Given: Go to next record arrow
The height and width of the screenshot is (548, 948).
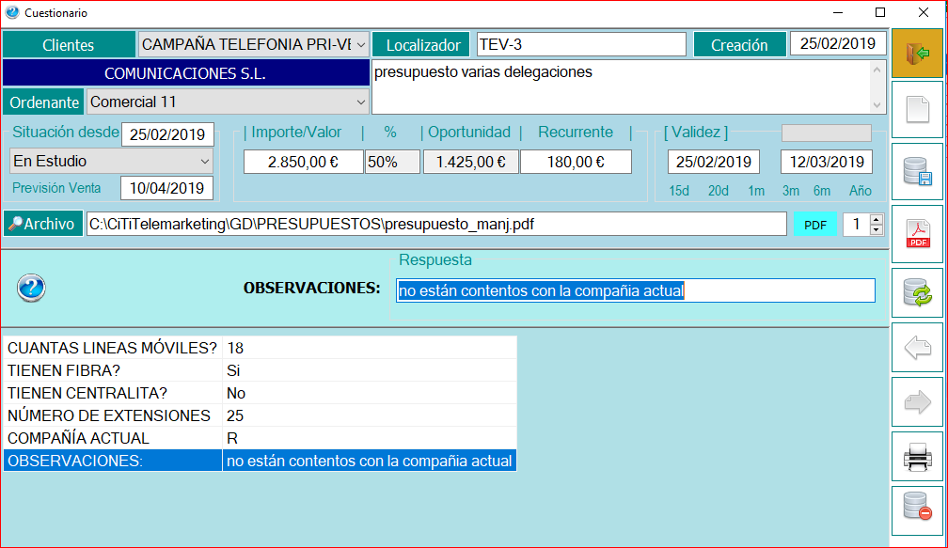Looking at the screenshot, I should pyautogui.click(x=917, y=401).
